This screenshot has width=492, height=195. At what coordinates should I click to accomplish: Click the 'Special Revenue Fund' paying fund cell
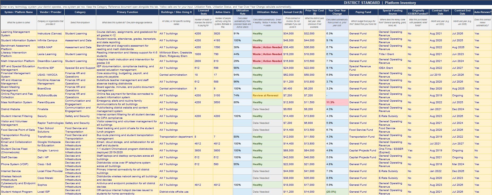coord(363,68)
